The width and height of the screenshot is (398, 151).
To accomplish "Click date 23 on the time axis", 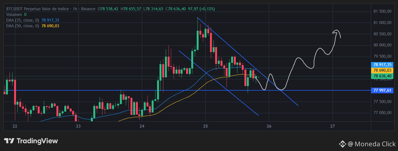I will (x=78, y=126).
